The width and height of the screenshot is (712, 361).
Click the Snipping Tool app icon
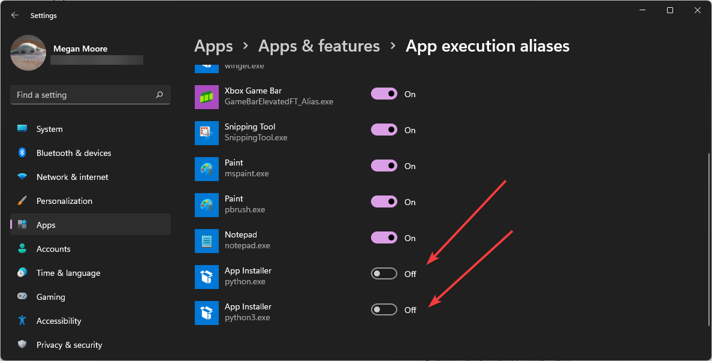[x=207, y=133]
